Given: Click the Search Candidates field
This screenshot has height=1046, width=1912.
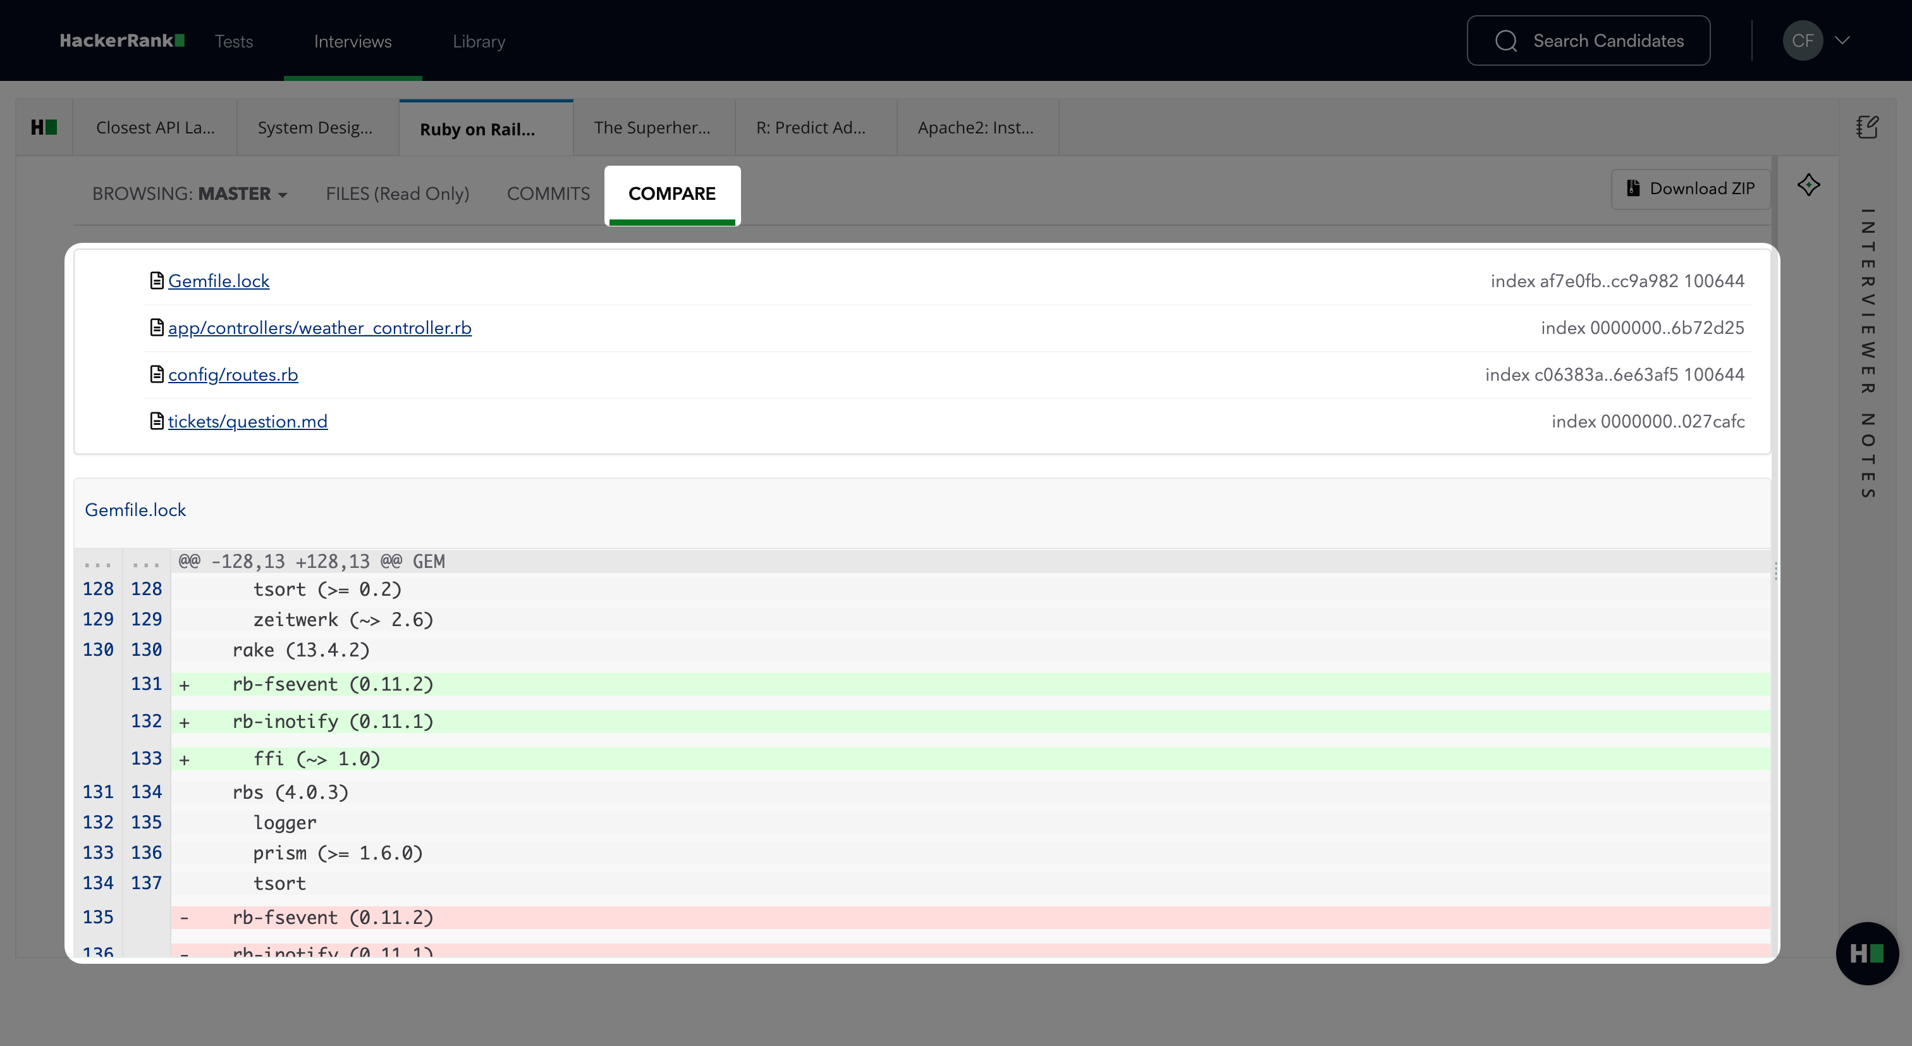Looking at the screenshot, I should point(1588,41).
